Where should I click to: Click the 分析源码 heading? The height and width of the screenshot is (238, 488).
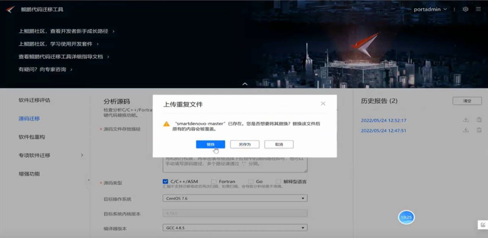coord(117,101)
